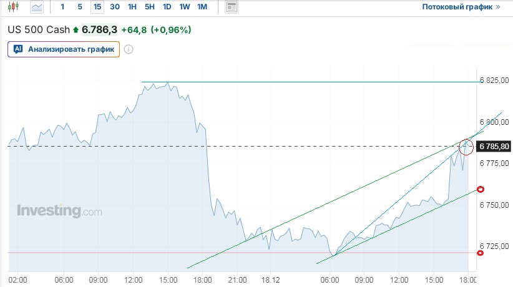513x287 pixels.
Task: Select the 1 minute timeframe
Action: [62, 7]
